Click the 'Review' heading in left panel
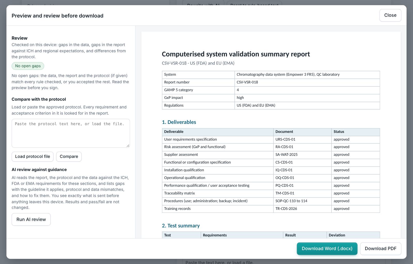The width and height of the screenshot is (413, 264). (x=20, y=38)
